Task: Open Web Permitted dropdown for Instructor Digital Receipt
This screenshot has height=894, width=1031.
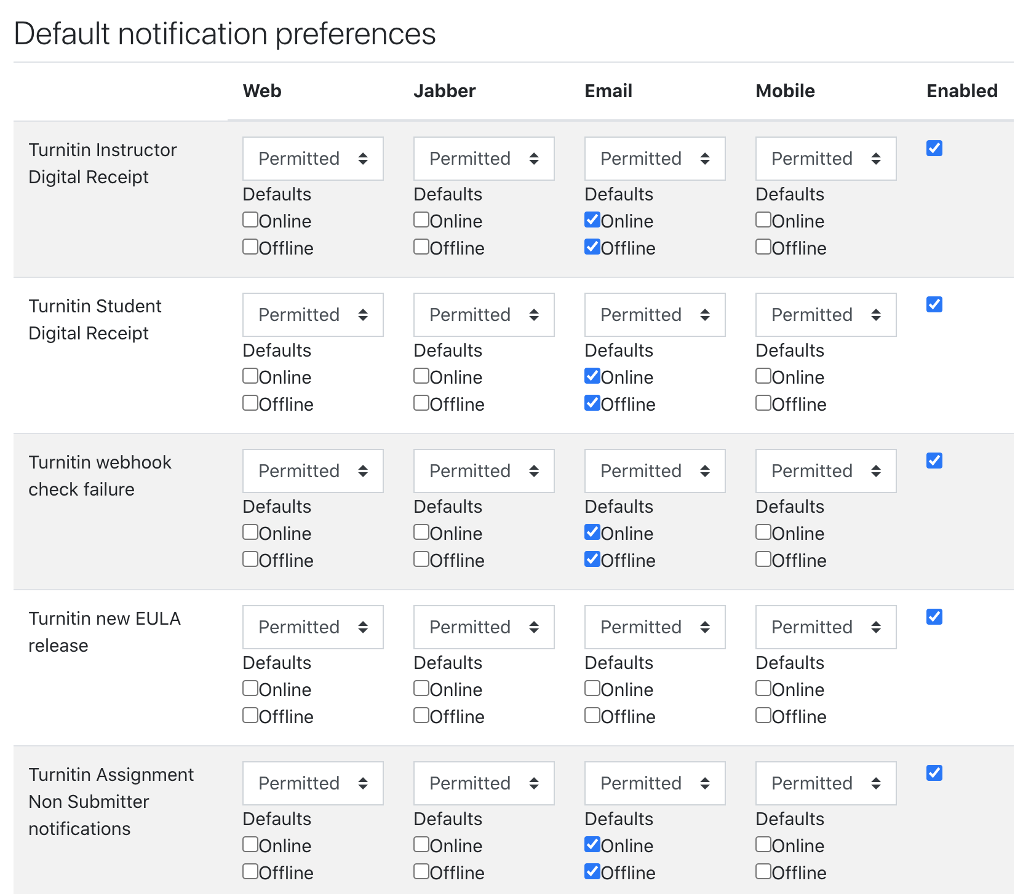Action: (x=313, y=159)
